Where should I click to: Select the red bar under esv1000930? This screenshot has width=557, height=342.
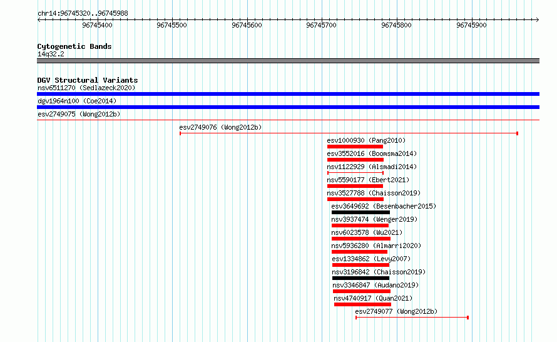[x=355, y=147]
